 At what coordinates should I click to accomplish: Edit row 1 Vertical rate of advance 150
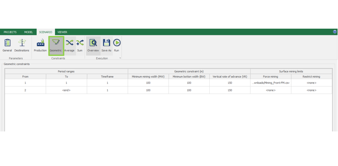click(230, 83)
